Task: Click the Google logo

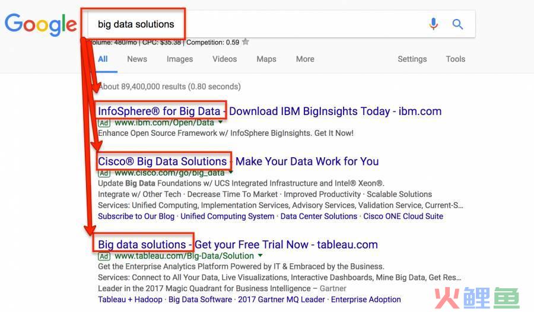Action: 41,24
